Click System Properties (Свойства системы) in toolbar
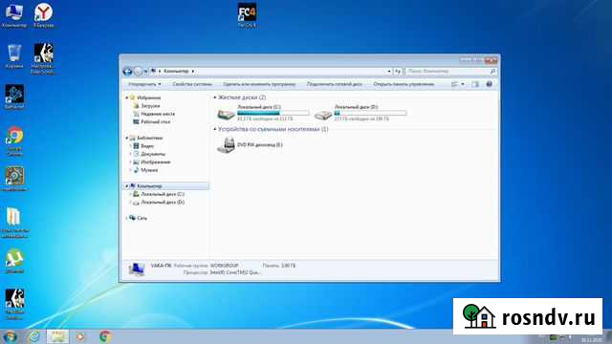Screen dimensions: 612x344 click(x=192, y=84)
